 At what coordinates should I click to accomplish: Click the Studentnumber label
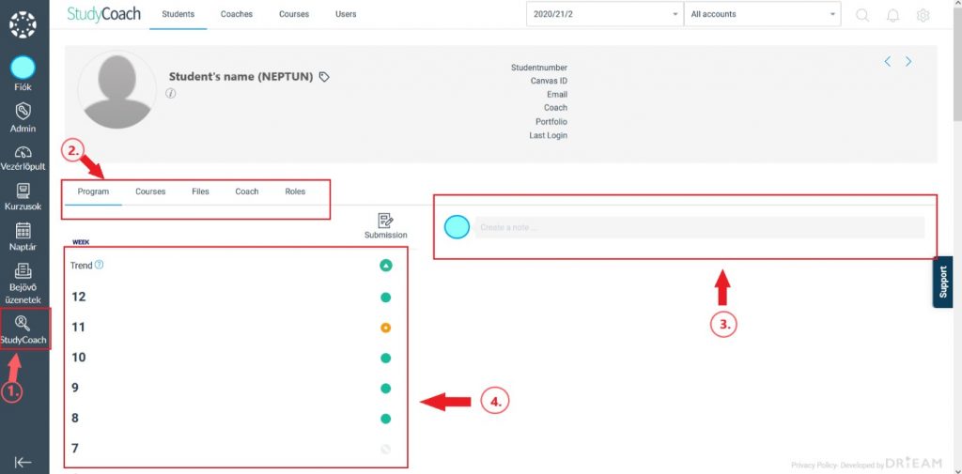(539, 68)
